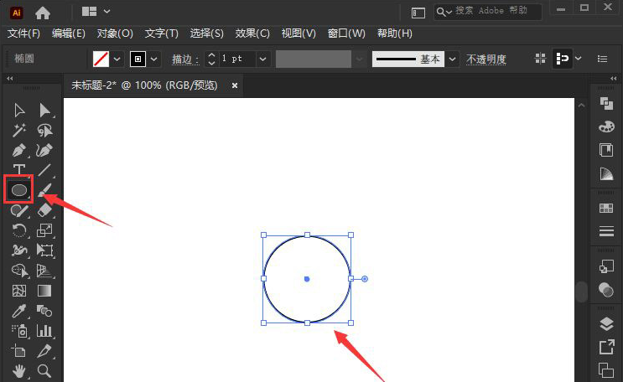Open the Swatches grid panel

[606, 208]
